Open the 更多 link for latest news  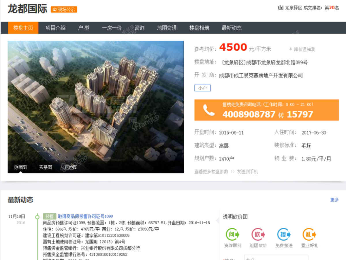click(x=334, y=200)
